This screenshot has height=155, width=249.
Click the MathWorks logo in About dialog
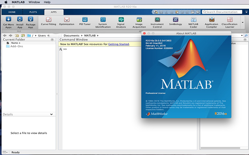pos(157,114)
